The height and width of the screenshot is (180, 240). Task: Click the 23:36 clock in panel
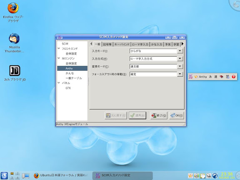click(x=227, y=174)
